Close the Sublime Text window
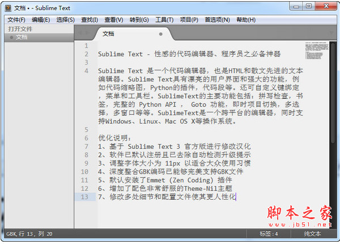Viewport: 340px width, 244px height. point(326,6)
